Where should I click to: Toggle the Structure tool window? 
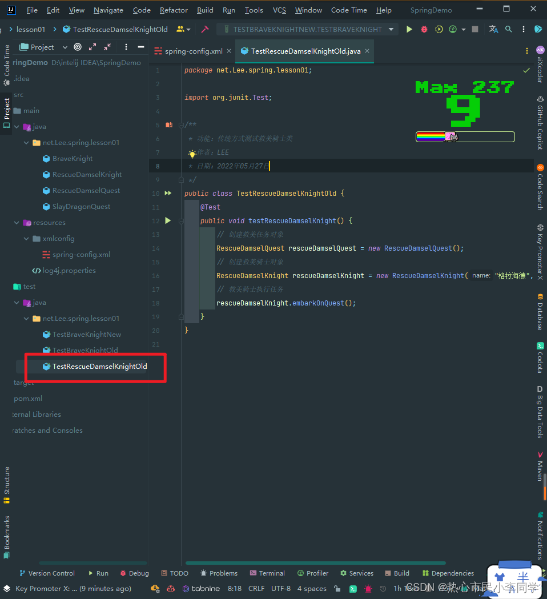coord(6,485)
